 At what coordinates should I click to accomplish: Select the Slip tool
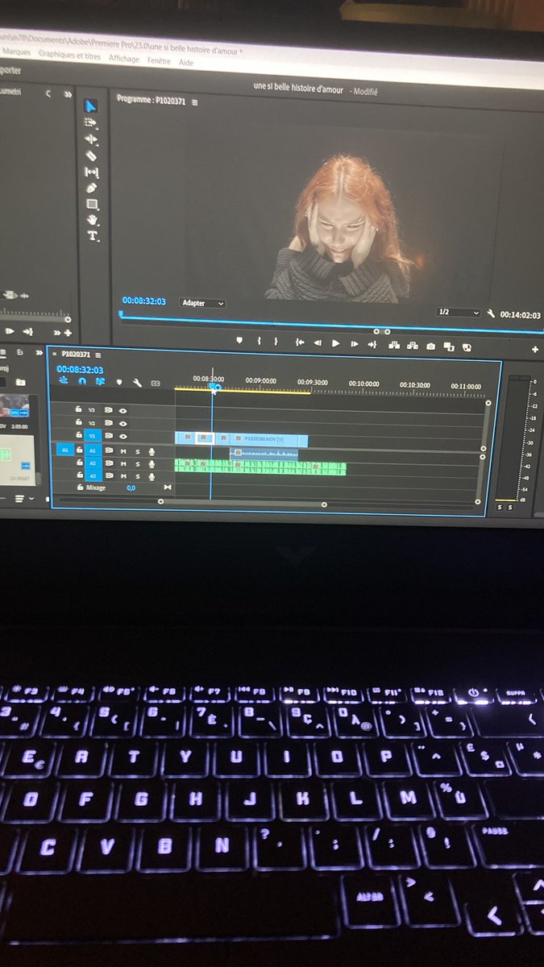(92, 172)
